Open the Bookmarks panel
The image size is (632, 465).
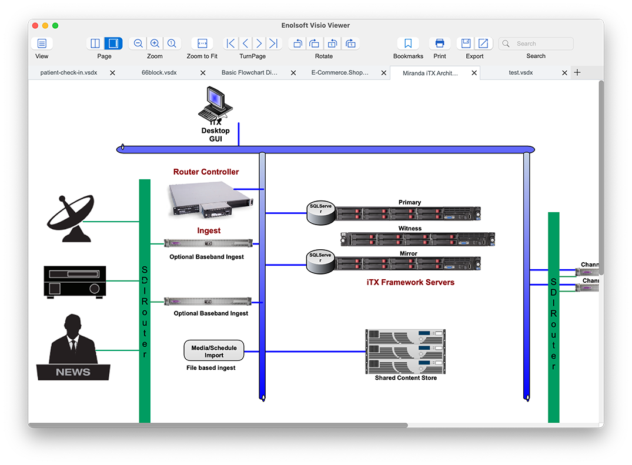pos(408,44)
